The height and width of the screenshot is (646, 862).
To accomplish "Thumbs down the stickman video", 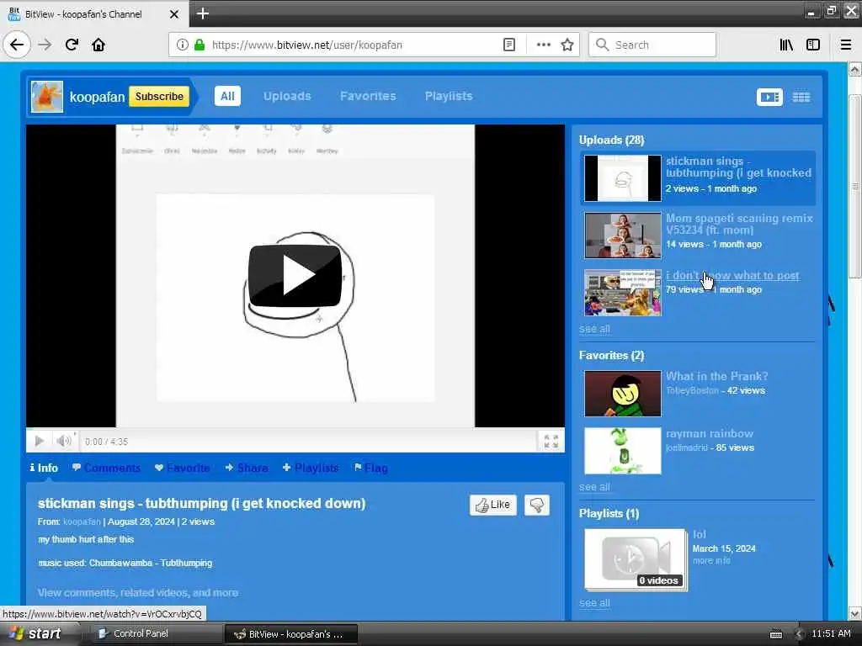I will click(536, 505).
